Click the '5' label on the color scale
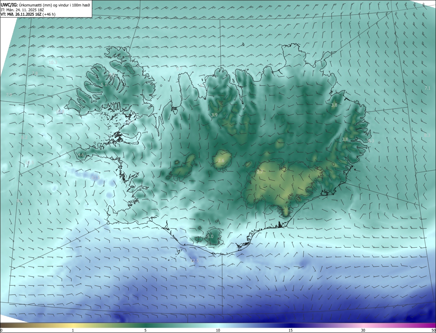This screenshot has width=436, height=333. (x=145, y=330)
